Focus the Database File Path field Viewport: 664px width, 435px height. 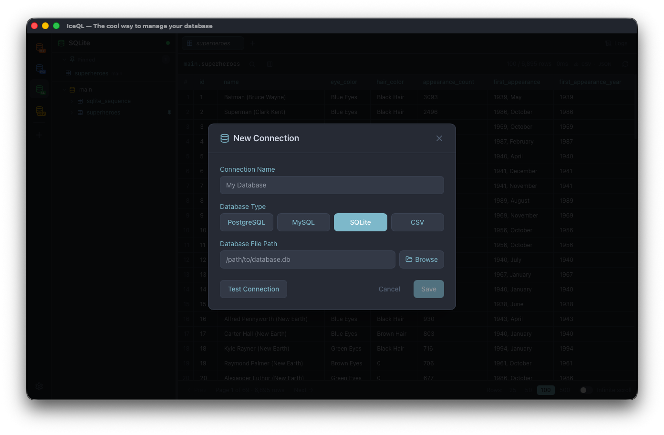point(308,259)
